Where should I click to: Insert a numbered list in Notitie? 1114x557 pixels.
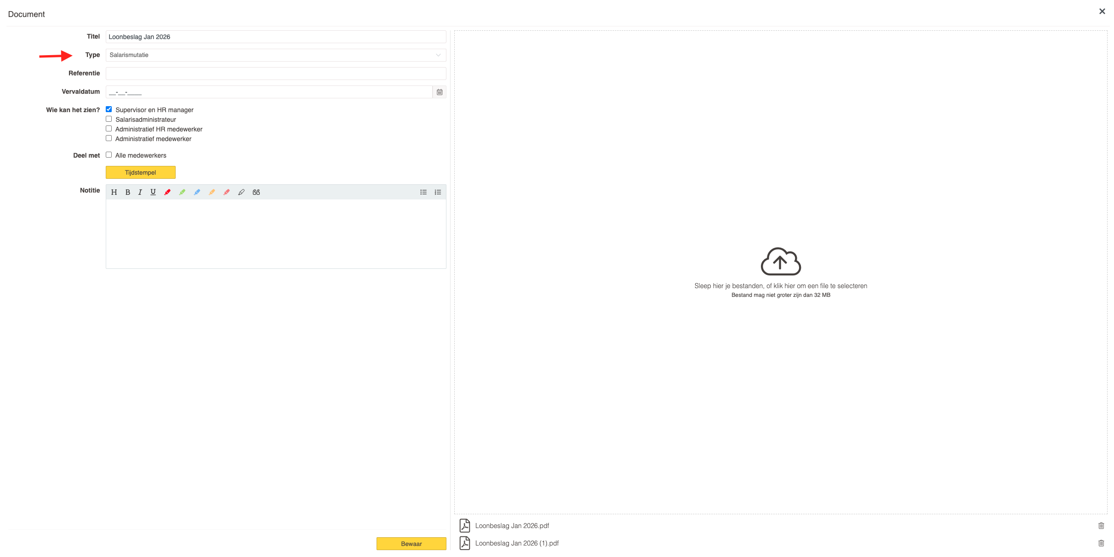click(438, 192)
